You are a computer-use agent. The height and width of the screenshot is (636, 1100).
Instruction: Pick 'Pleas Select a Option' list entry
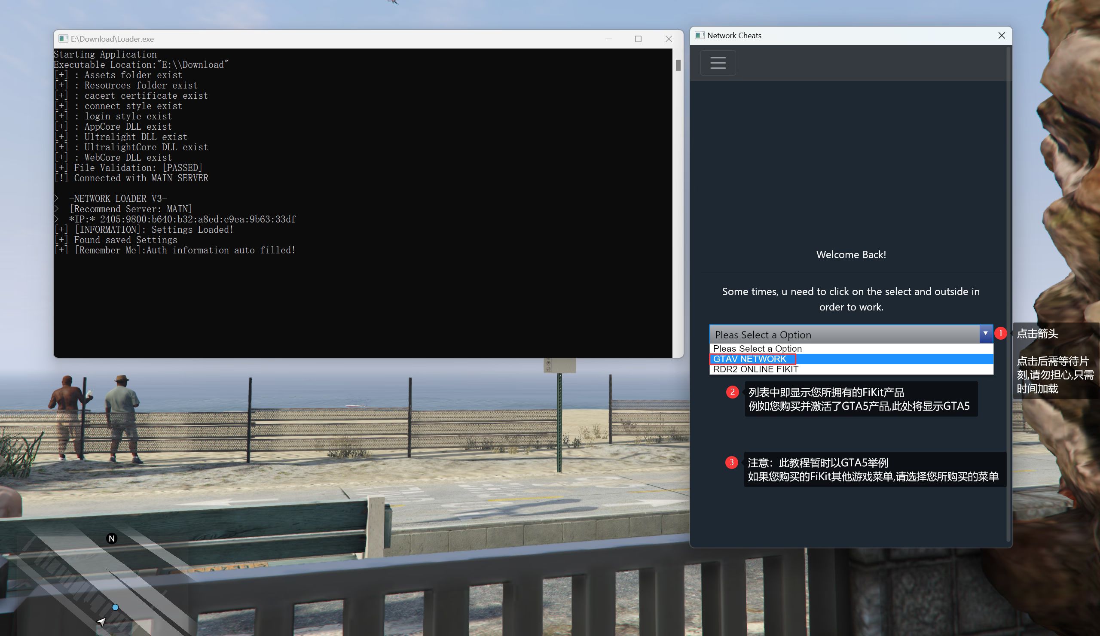(758, 349)
